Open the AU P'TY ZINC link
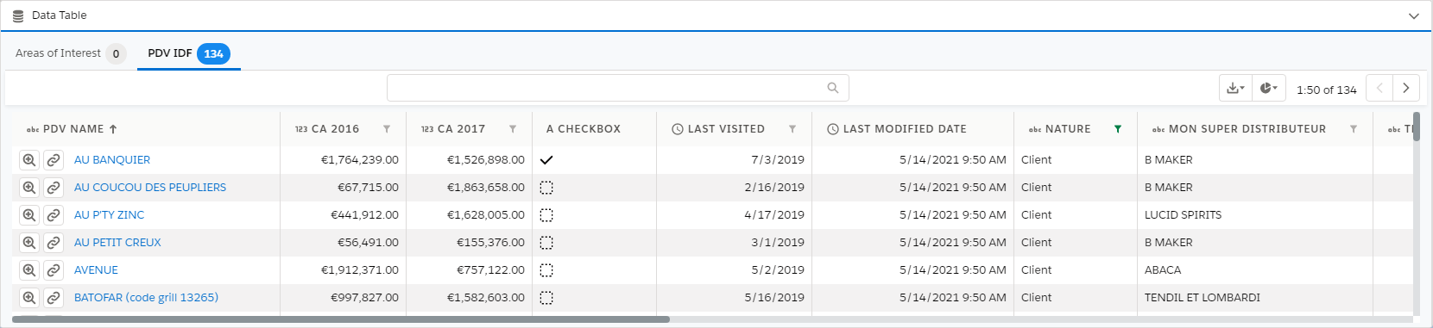This screenshot has width=1433, height=328. click(x=109, y=215)
